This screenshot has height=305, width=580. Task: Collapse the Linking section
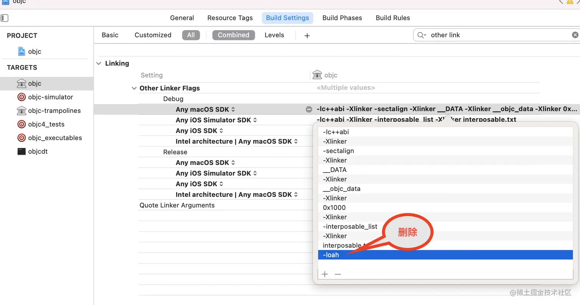click(x=99, y=64)
